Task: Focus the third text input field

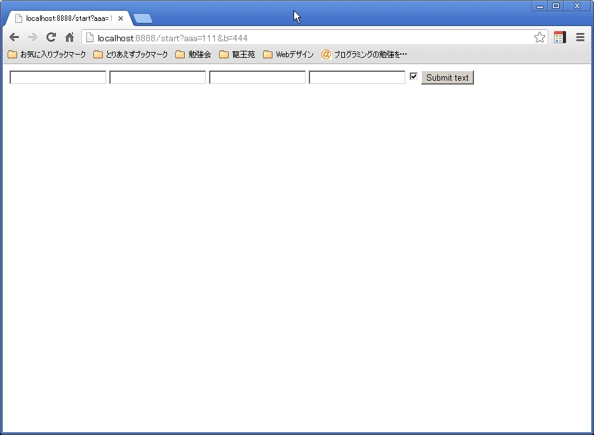Action: (x=257, y=77)
